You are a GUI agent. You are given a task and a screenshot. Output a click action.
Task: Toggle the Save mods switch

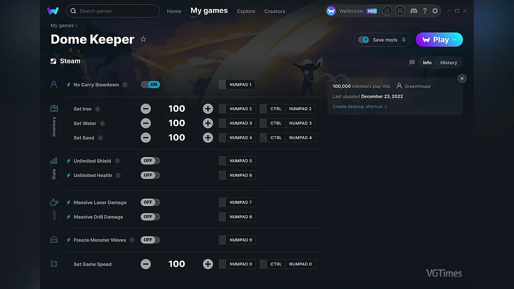[x=364, y=40]
